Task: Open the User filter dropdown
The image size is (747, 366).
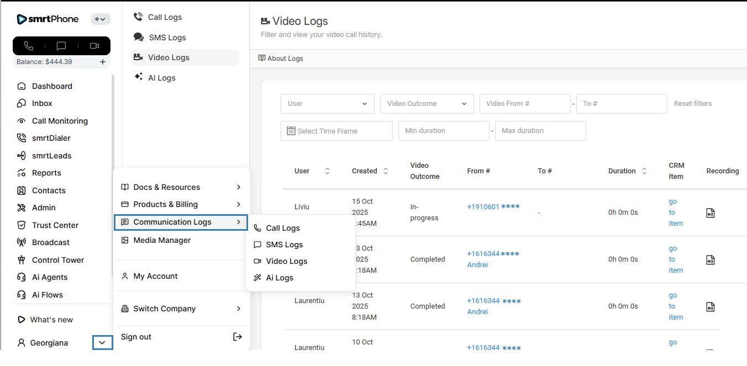Action: point(327,104)
